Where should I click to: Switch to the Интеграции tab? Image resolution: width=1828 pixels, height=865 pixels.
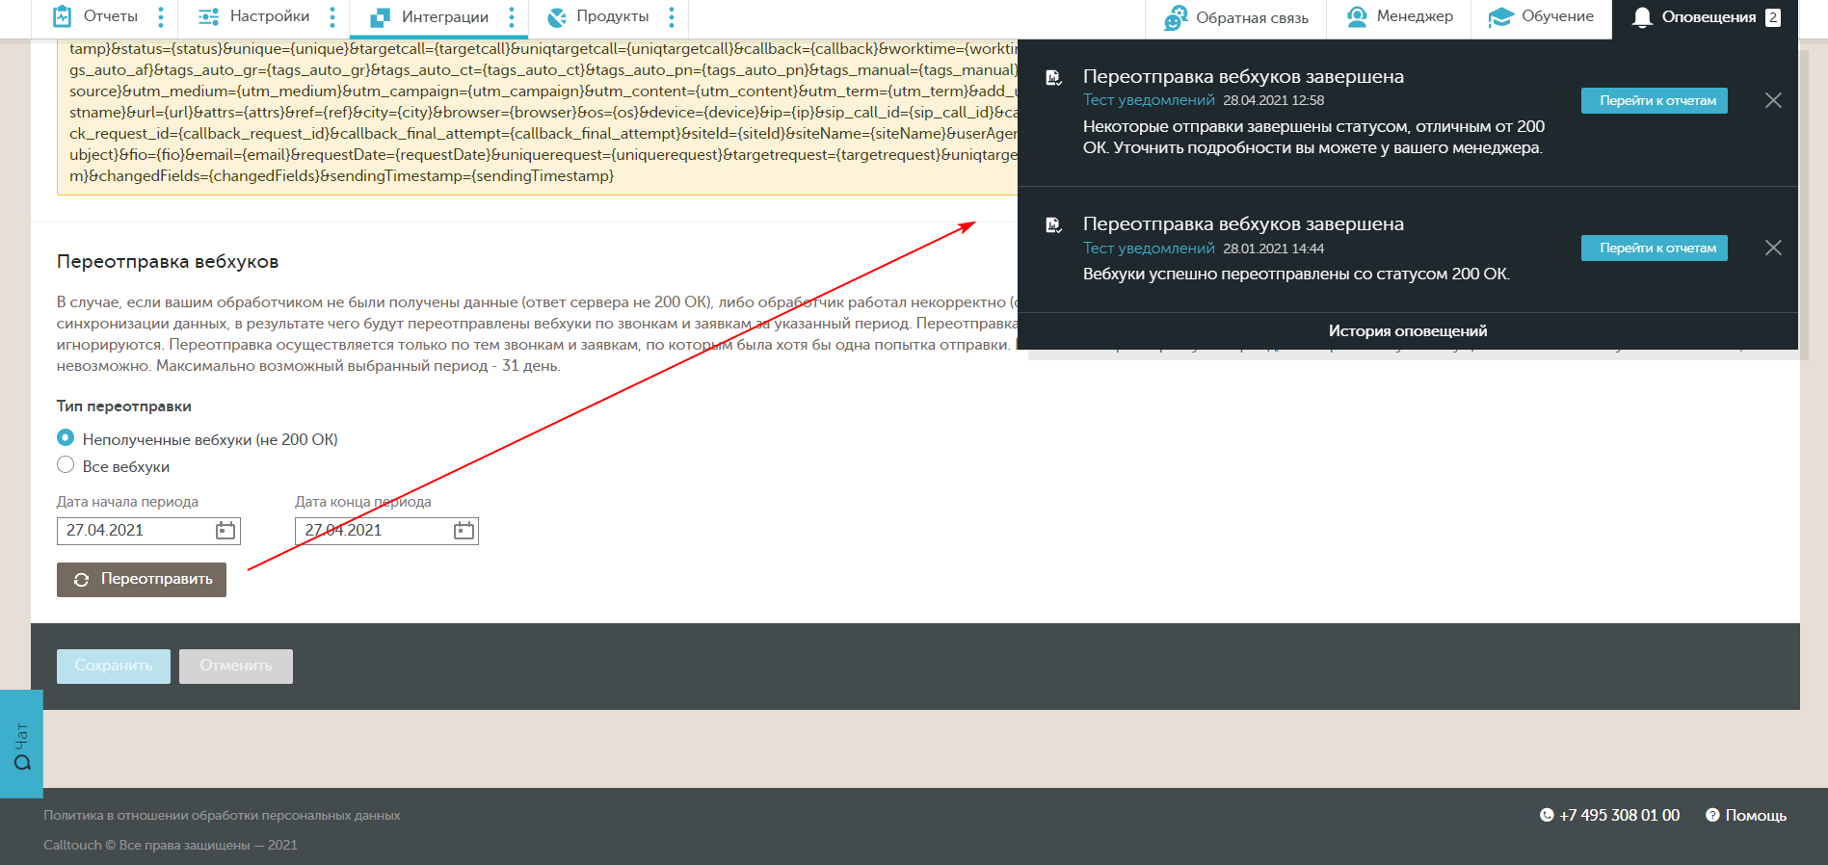(444, 16)
